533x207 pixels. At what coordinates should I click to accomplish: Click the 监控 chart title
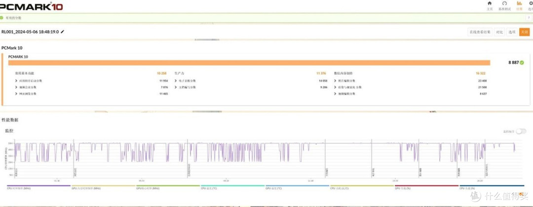pyautogui.click(x=9, y=131)
